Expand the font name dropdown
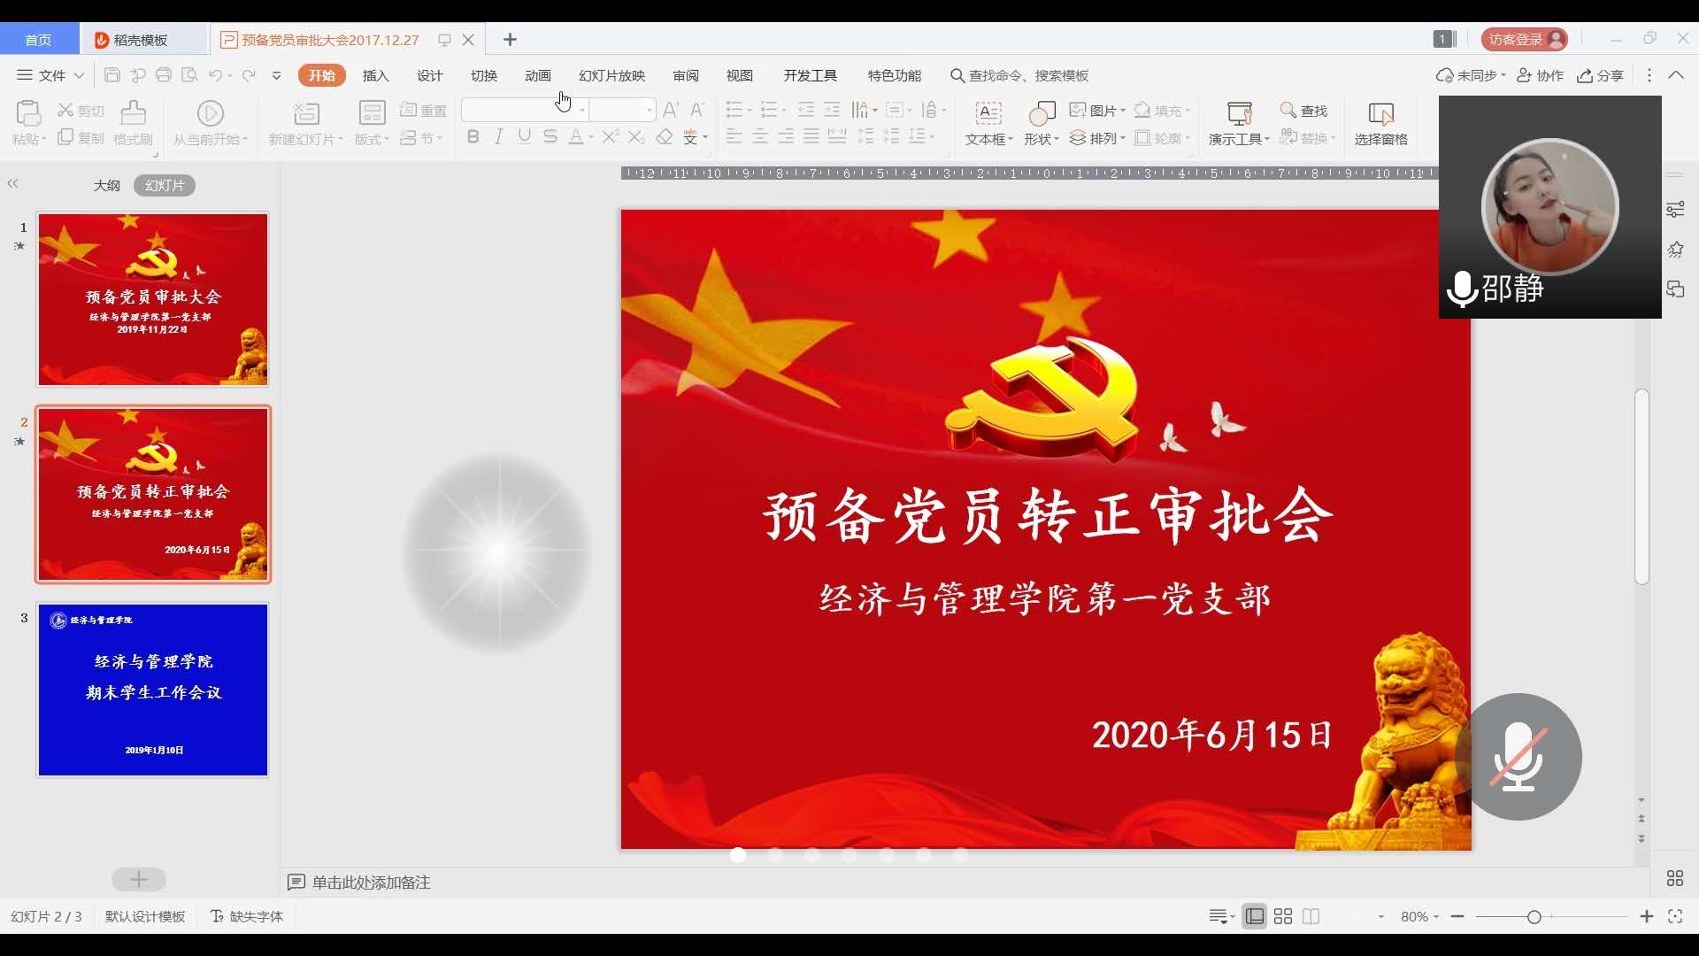 [582, 111]
